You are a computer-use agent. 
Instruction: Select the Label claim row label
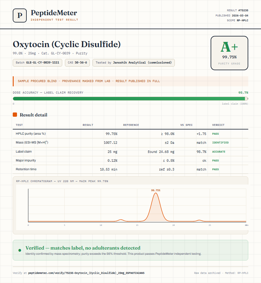[x=24, y=151]
